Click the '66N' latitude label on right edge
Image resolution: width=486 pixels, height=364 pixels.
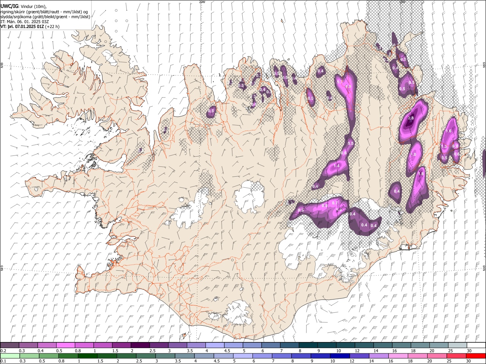[484, 65]
